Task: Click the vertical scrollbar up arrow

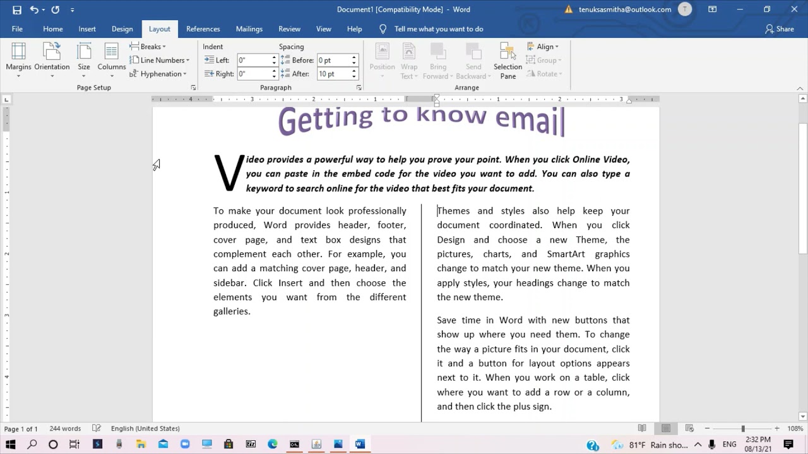Action: click(x=803, y=99)
